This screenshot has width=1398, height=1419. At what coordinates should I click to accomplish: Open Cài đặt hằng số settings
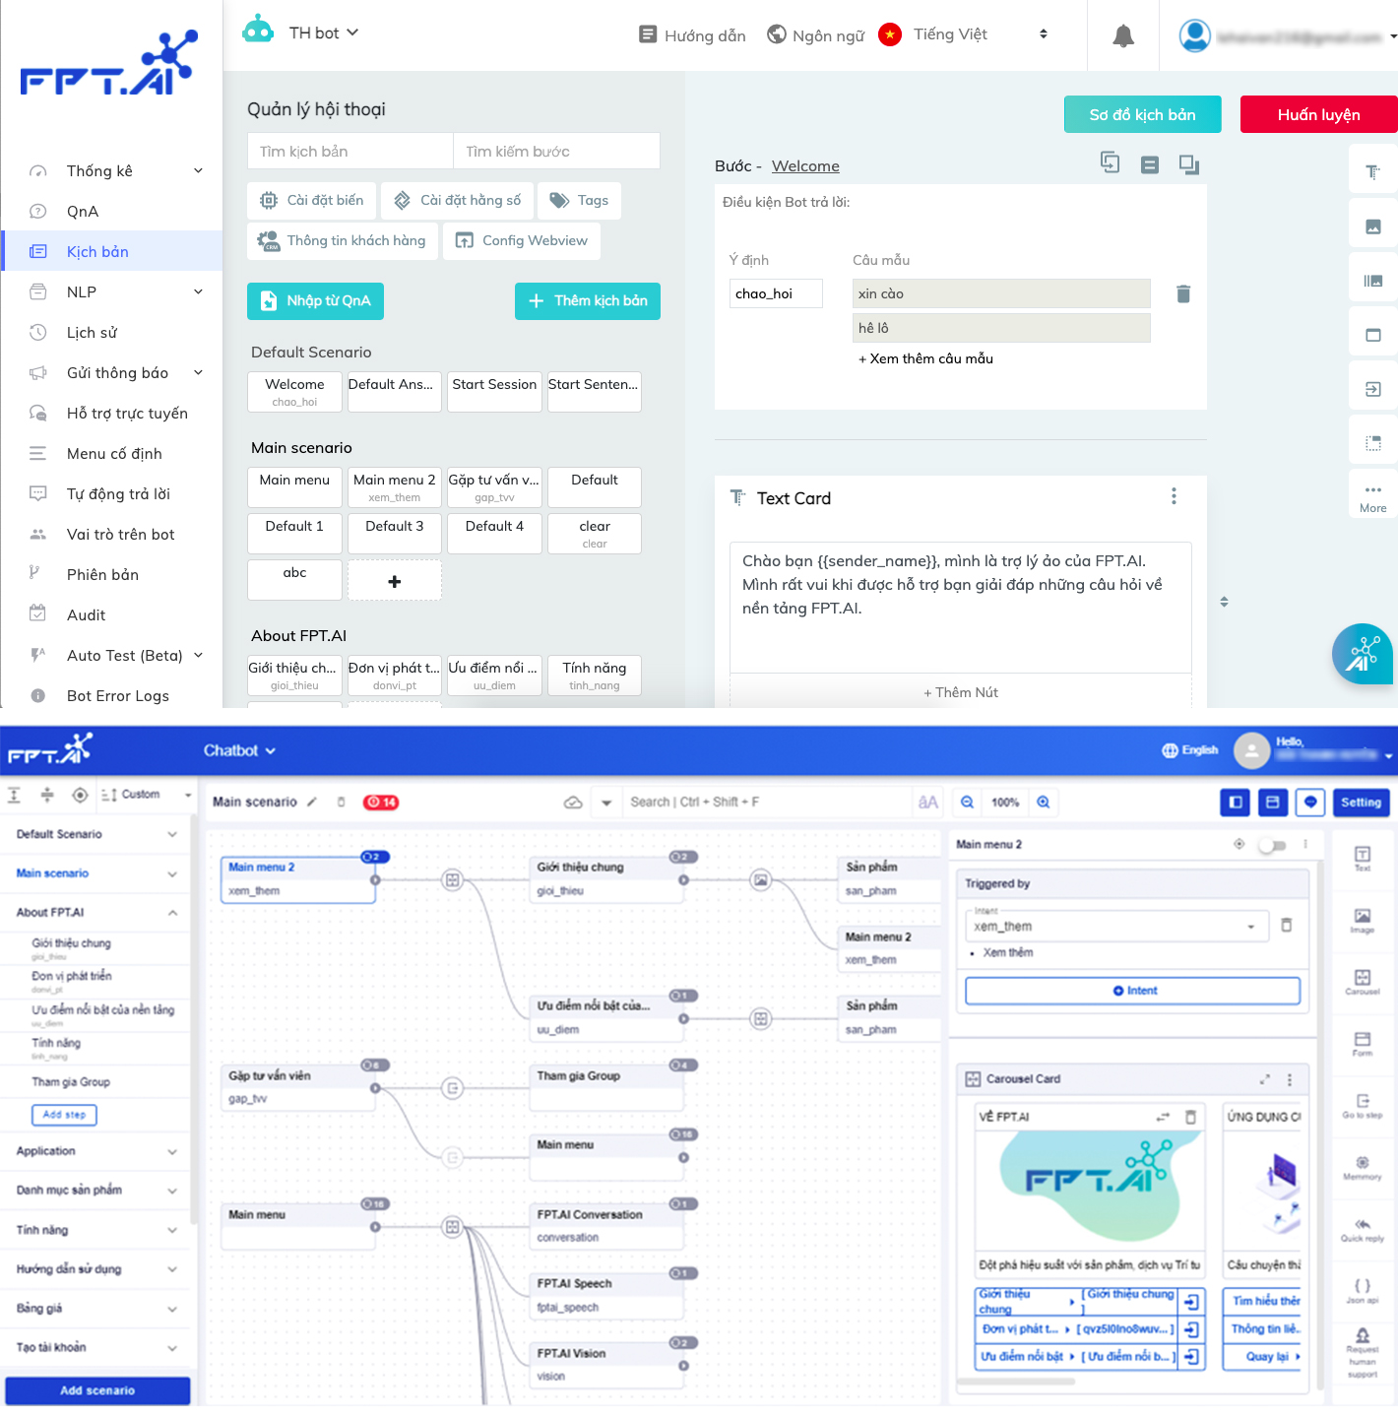[x=458, y=200]
